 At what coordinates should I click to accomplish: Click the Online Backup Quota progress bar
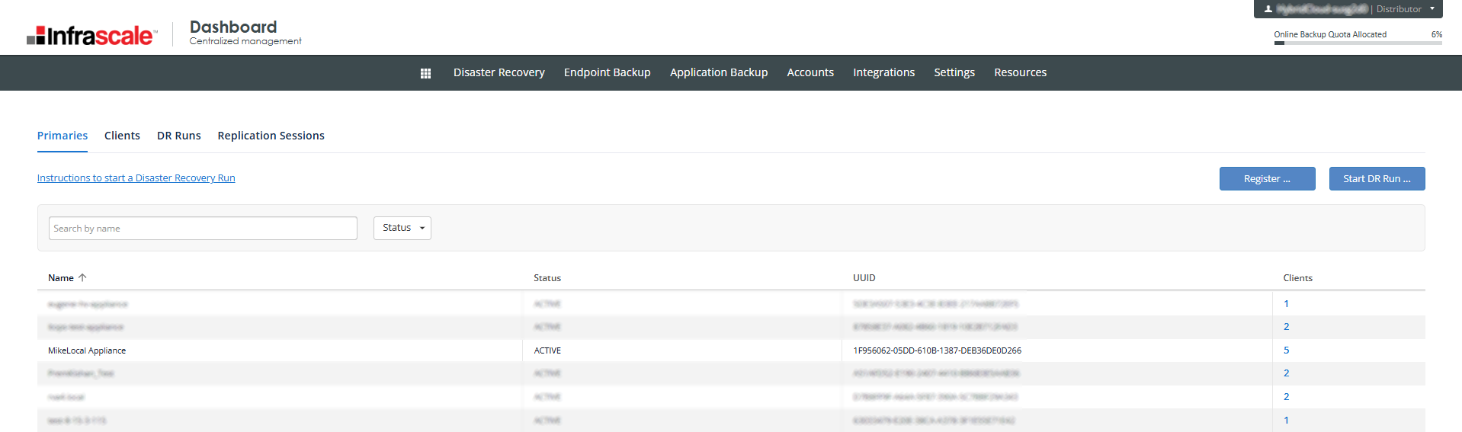(1358, 43)
